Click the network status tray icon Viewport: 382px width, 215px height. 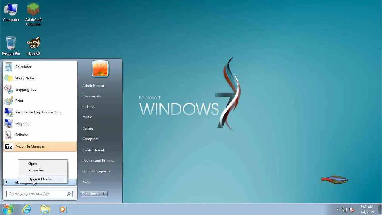coord(345,209)
